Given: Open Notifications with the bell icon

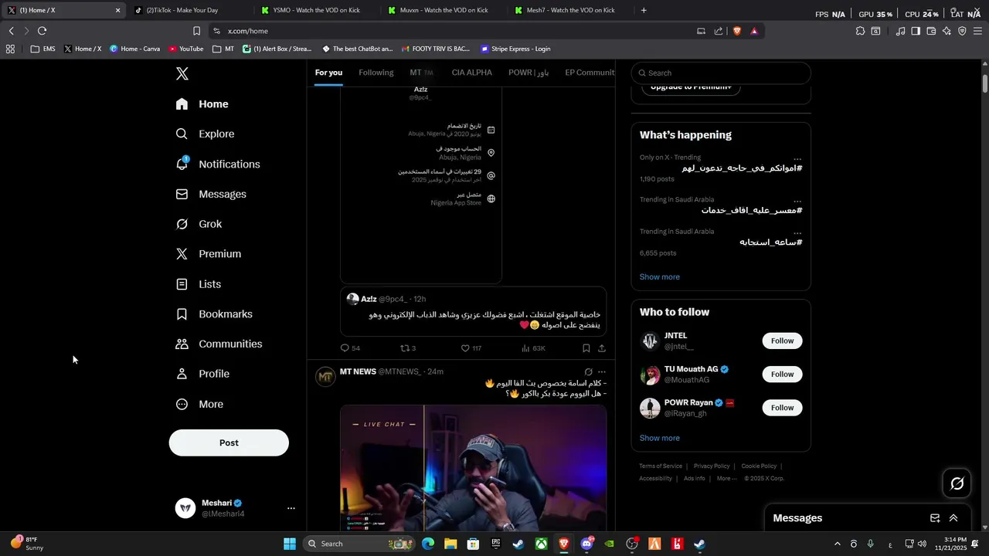Looking at the screenshot, I should [218, 164].
